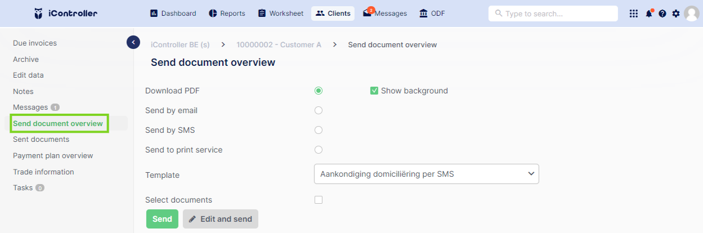Click the iController logo
703x233 pixels.
[x=65, y=14]
